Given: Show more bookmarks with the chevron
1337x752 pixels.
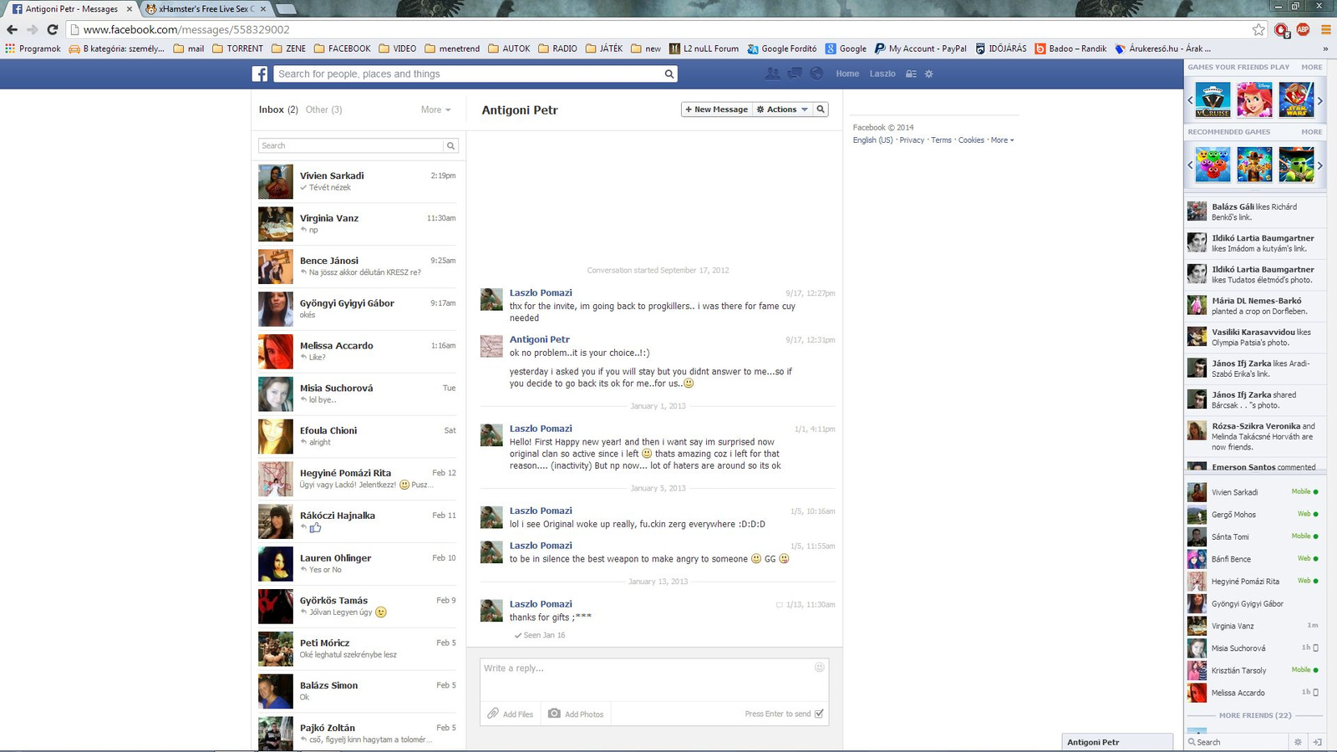Looking at the screenshot, I should pyautogui.click(x=1325, y=48).
